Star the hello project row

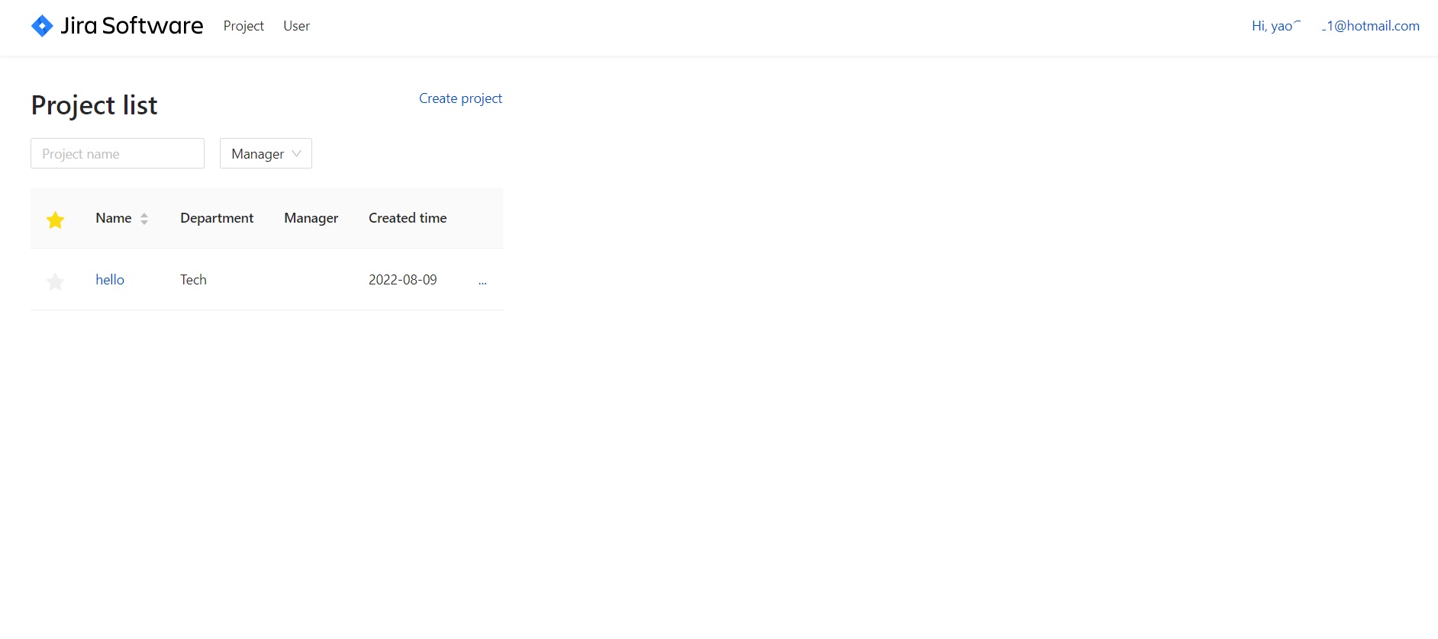coord(55,282)
